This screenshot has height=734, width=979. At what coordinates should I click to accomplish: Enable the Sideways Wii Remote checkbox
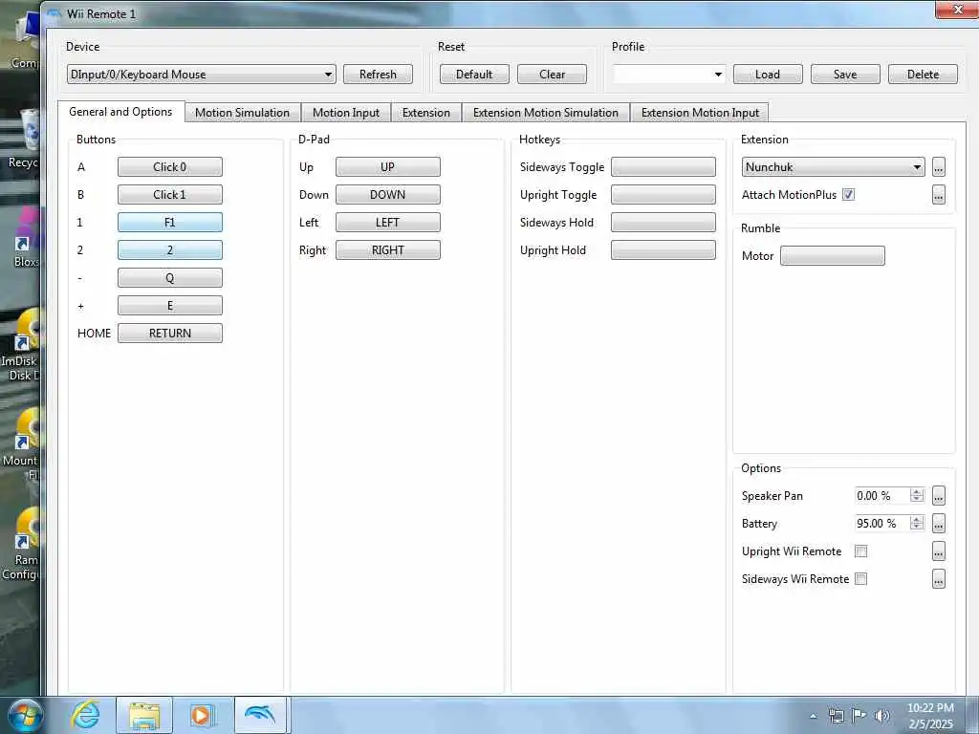point(861,579)
